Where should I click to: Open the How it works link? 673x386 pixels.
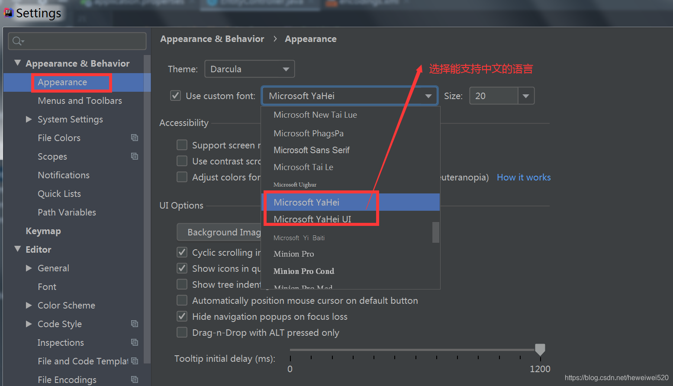tap(524, 177)
